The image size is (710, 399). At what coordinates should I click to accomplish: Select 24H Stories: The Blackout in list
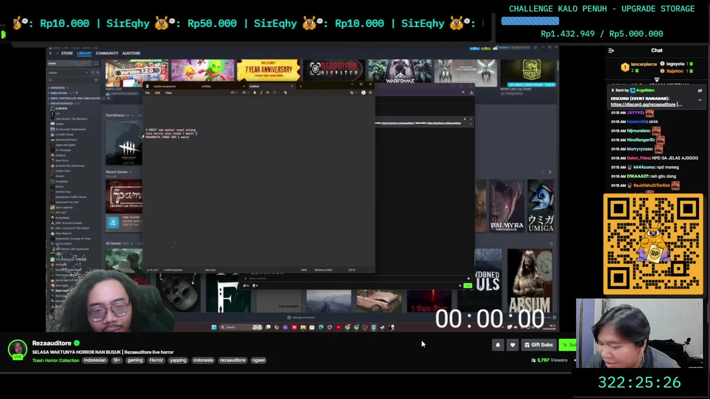(x=70, y=119)
